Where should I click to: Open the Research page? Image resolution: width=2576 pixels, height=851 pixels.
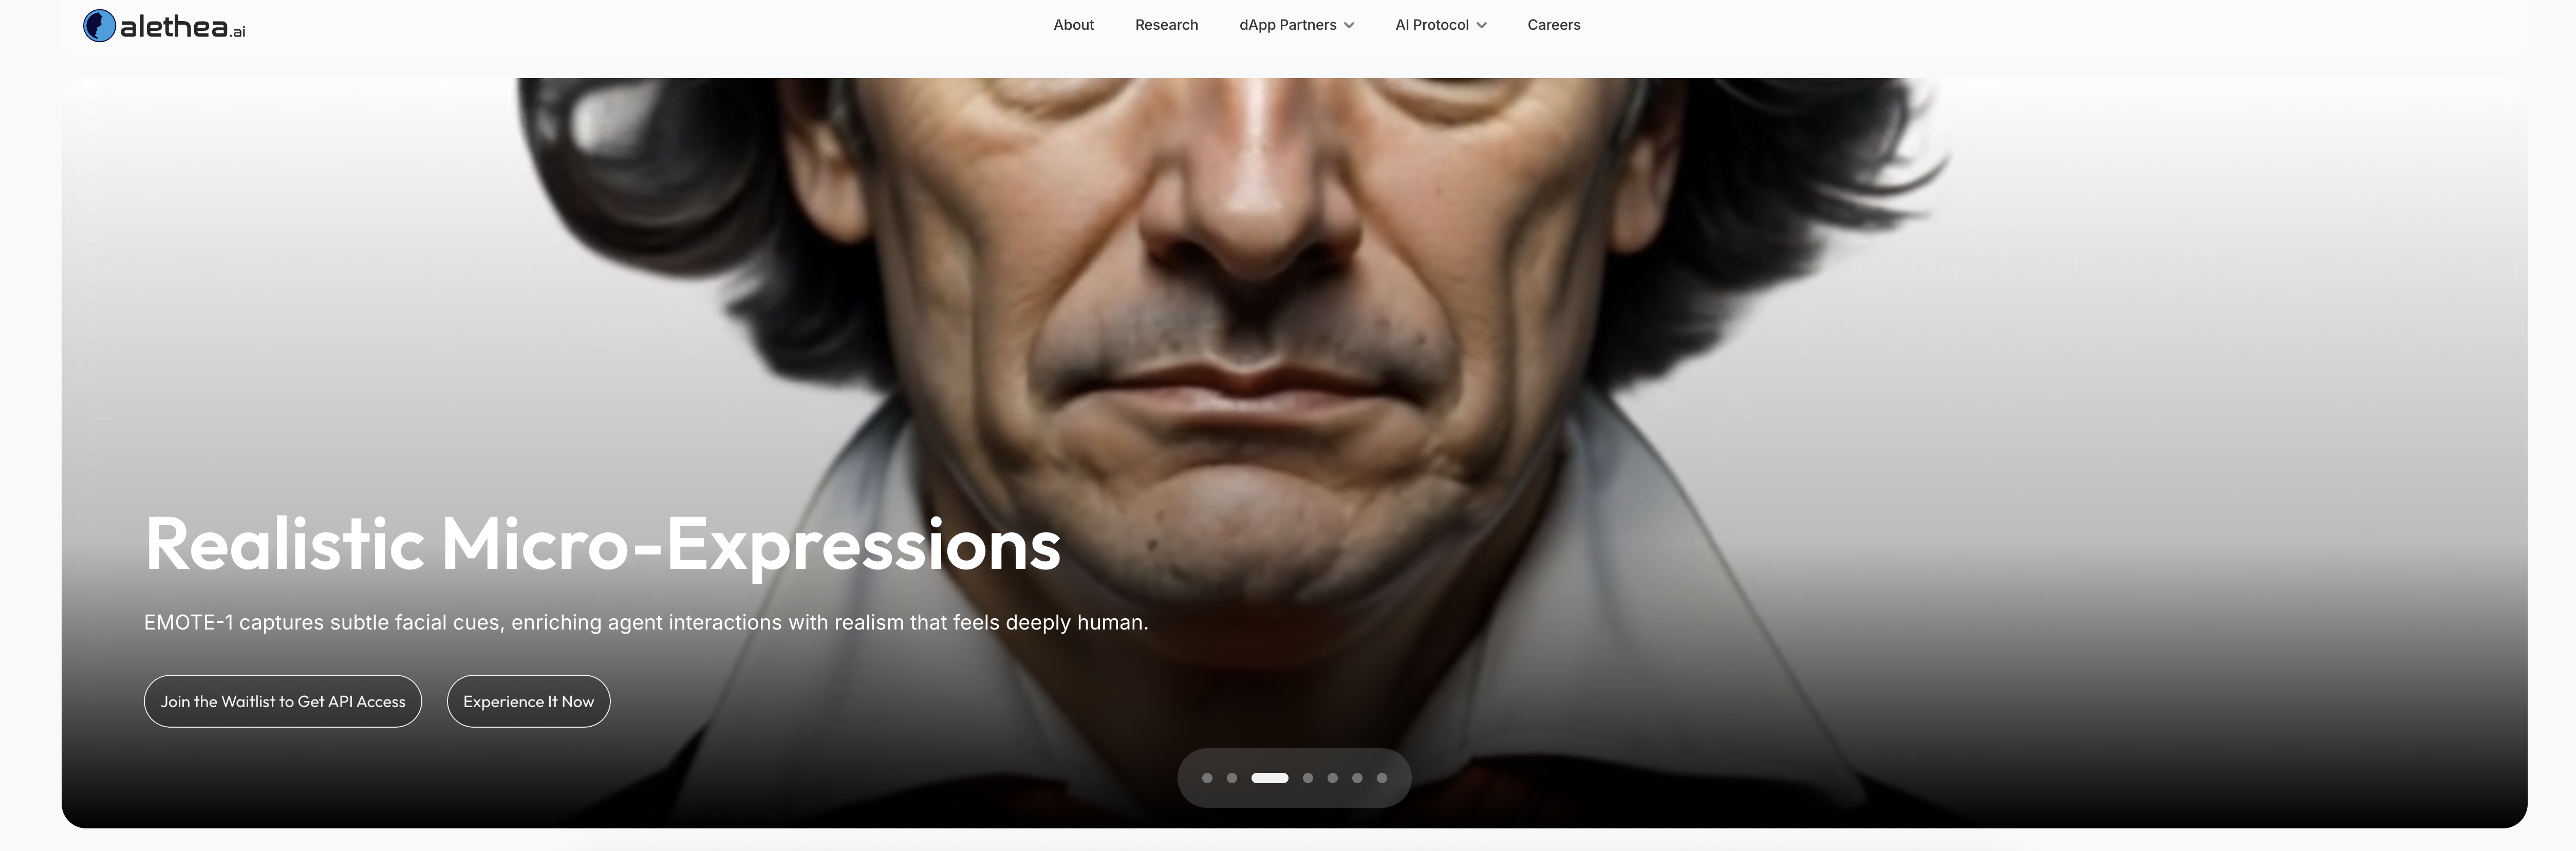click(1166, 25)
